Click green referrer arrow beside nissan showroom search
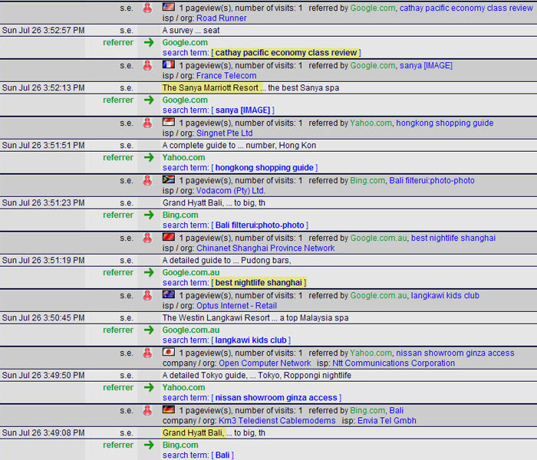Image resolution: width=537 pixels, height=460 pixels. (x=148, y=387)
